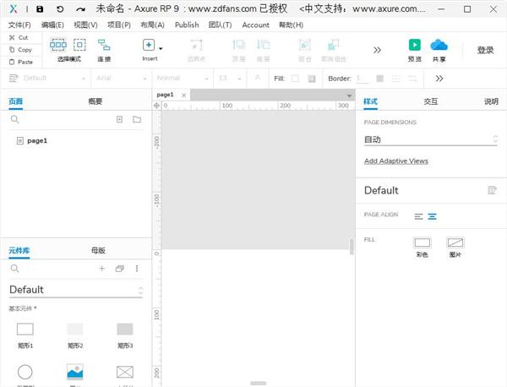This screenshot has width=507, height=387.
Task: Select the Connect tool icon
Action: click(x=104, y=45)
